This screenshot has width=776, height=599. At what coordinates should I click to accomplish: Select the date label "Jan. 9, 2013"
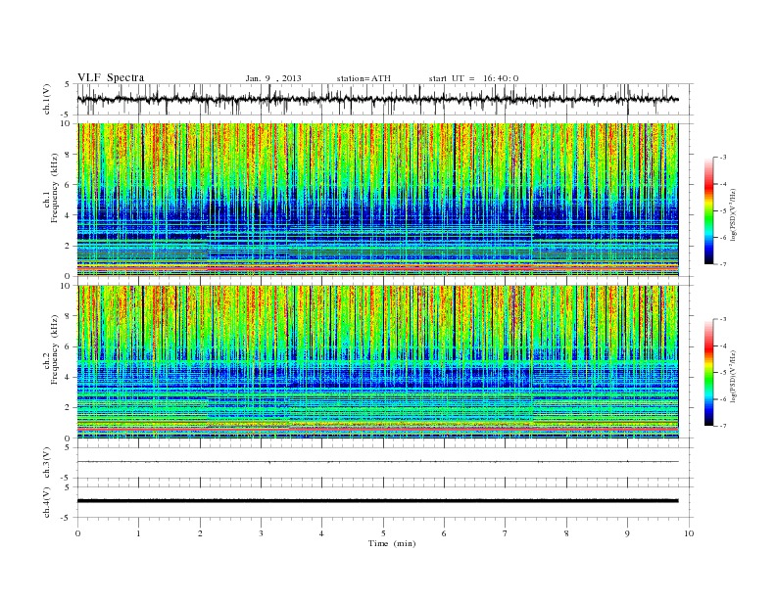click(x=273, y=78)
